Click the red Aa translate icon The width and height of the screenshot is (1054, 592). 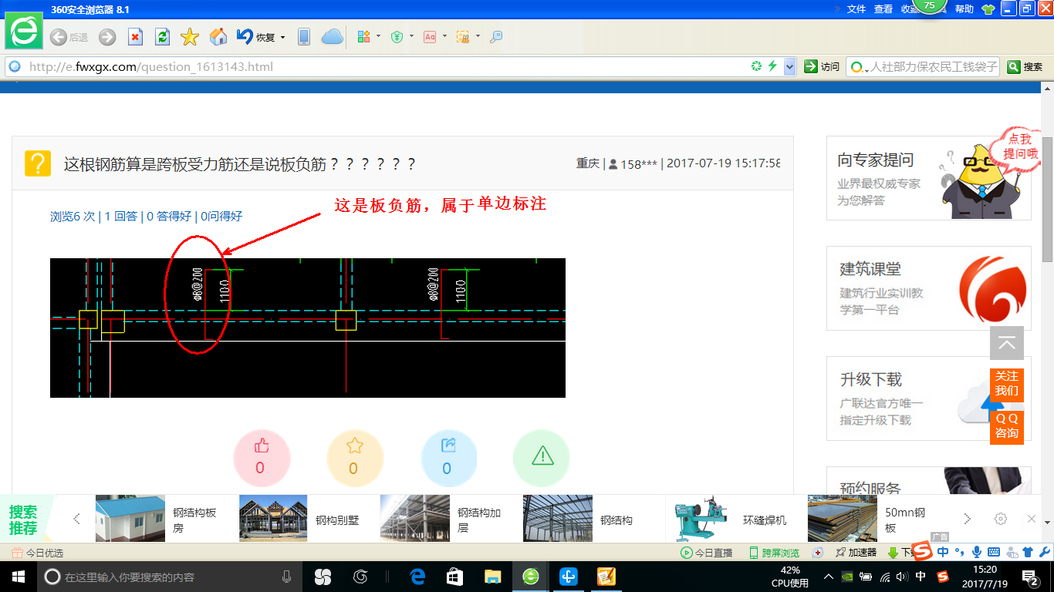pos(430,37)
